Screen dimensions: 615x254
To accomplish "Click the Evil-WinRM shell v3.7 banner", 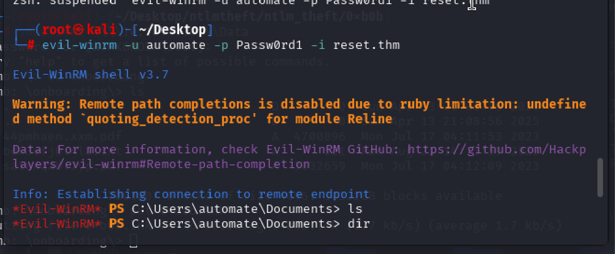I will [90, 74].
